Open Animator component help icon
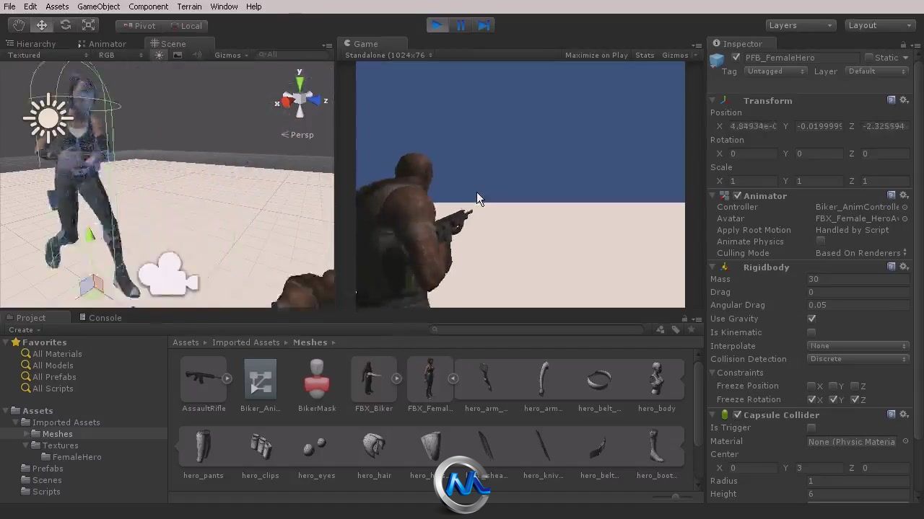The width and height of the screenshot is (924, 519). point(892,195)
